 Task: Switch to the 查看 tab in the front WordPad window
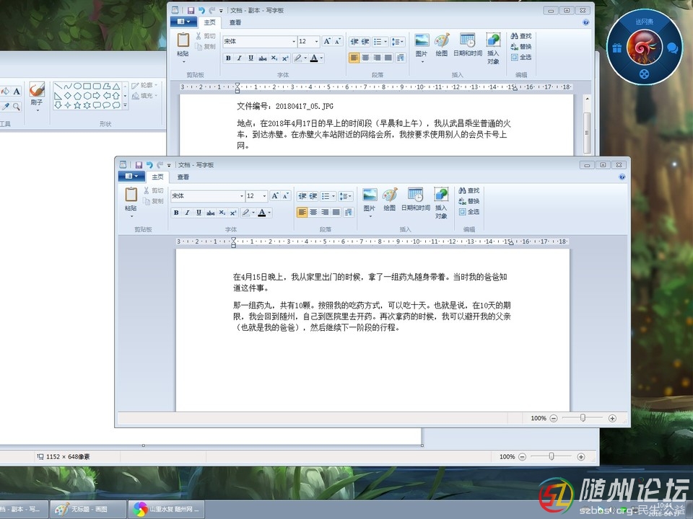click(183, 177)
